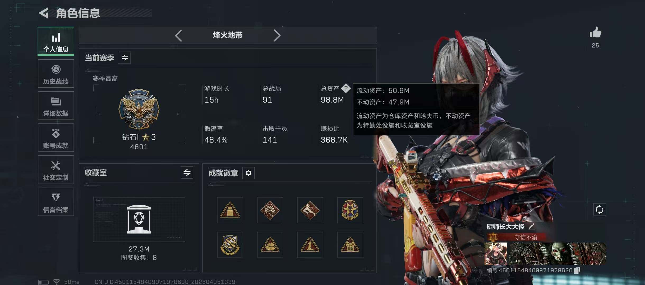Select the 个人信息 sidebar tab
Screen dimensions: 645x285
pos(56,41)
